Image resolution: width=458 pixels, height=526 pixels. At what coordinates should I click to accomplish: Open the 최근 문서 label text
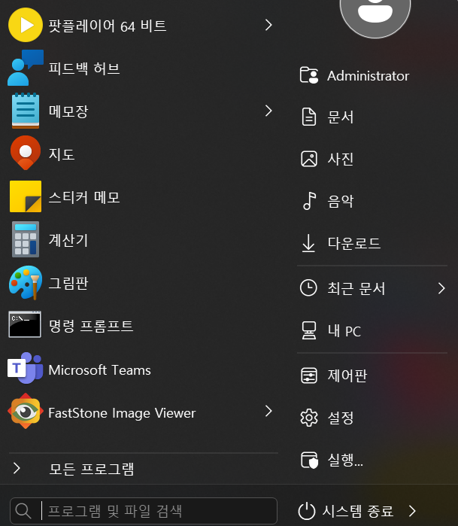point(356,288)
